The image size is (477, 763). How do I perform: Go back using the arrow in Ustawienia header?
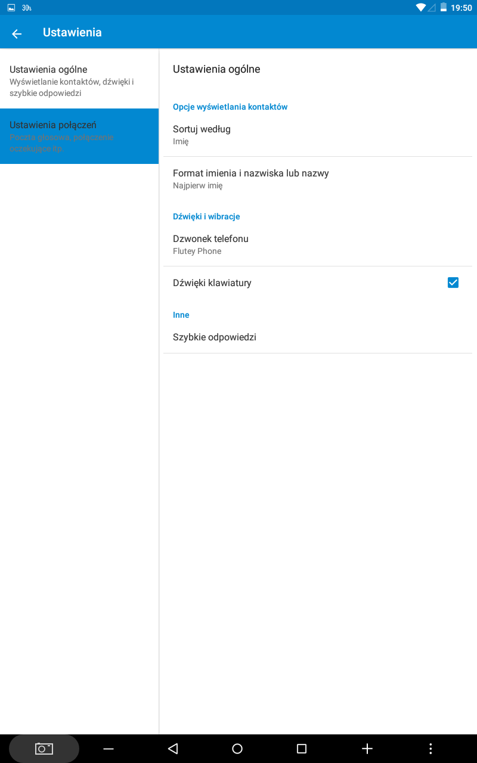click(17, 33)
